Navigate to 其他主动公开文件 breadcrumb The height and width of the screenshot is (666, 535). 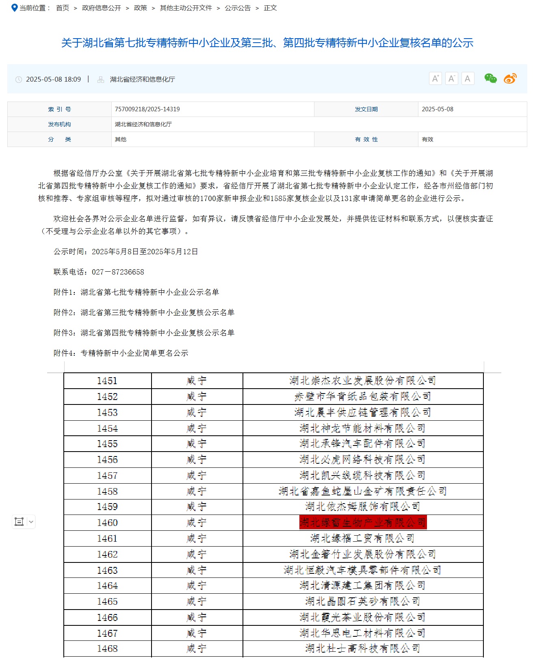(x=186, y=8)
